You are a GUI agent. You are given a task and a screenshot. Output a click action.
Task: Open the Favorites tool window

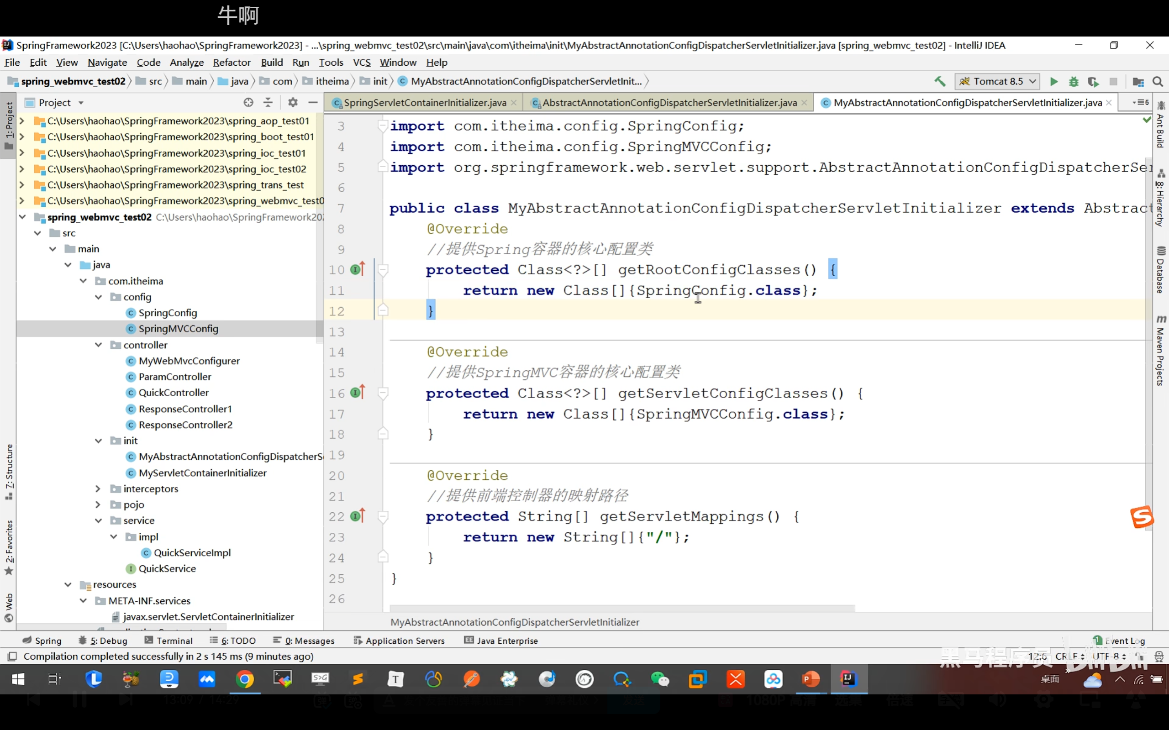(x=9, y=547)
